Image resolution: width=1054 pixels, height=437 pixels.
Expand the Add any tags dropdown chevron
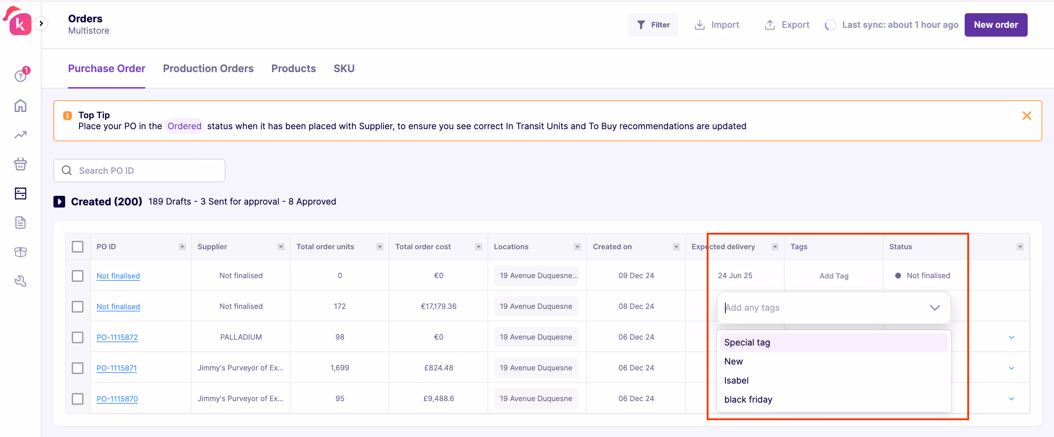point(935,308)
